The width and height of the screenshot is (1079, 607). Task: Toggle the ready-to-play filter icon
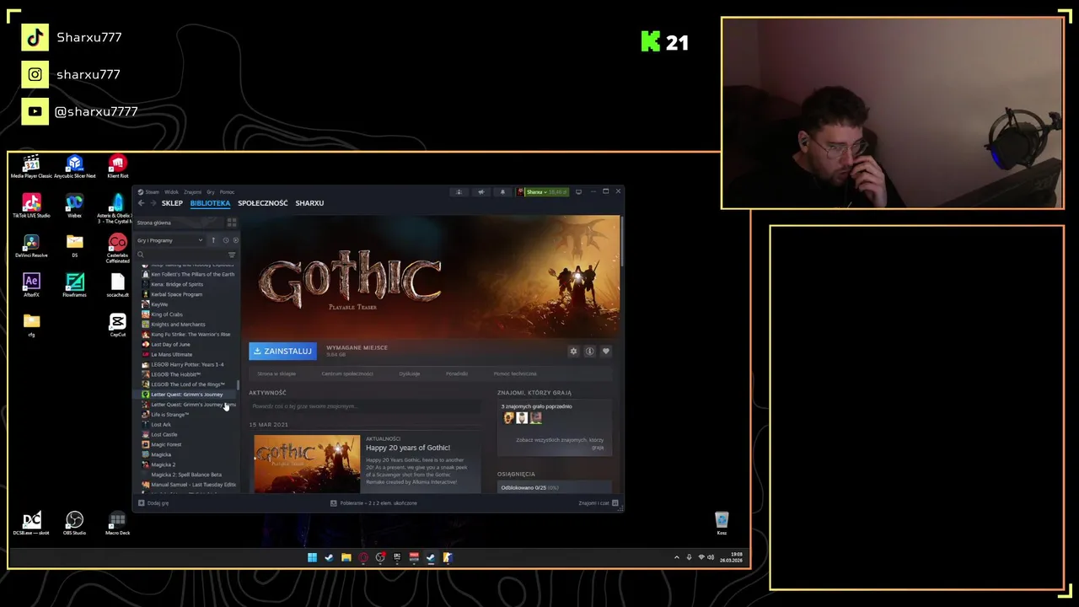[235, 240]
